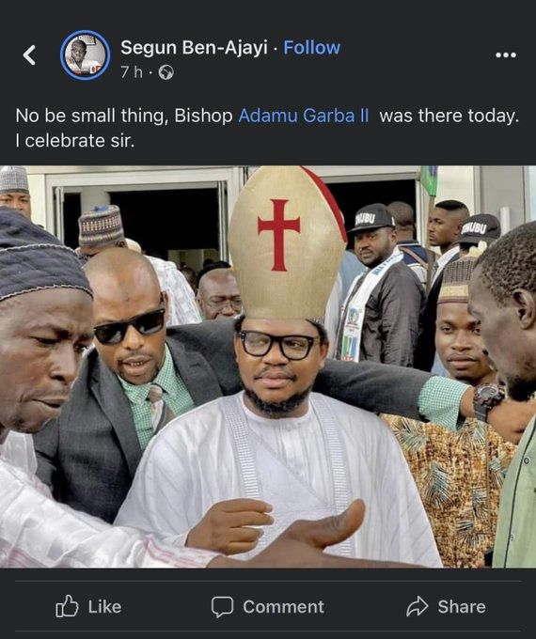Tap the thumbs-up Like icon

67,606
